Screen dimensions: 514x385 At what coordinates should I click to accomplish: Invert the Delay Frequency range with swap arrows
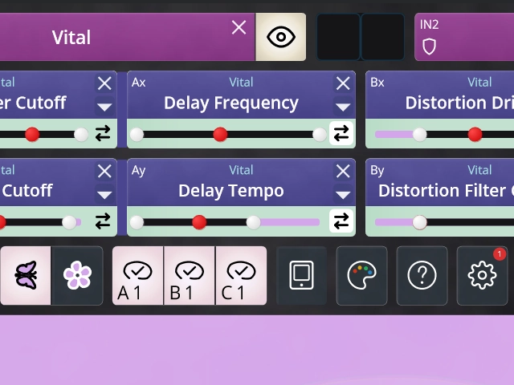[341, 133]
